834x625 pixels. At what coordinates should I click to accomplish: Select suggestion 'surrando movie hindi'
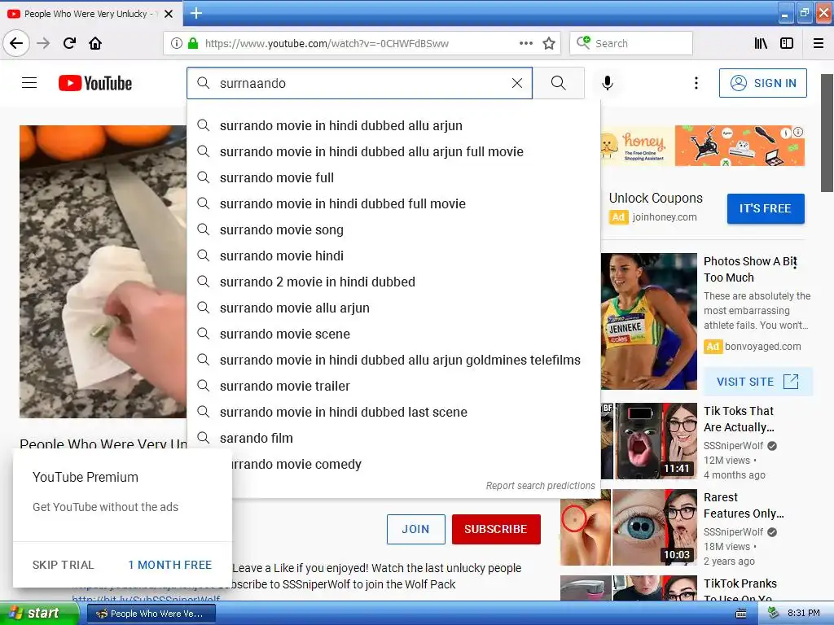click(x=393, y=256)
